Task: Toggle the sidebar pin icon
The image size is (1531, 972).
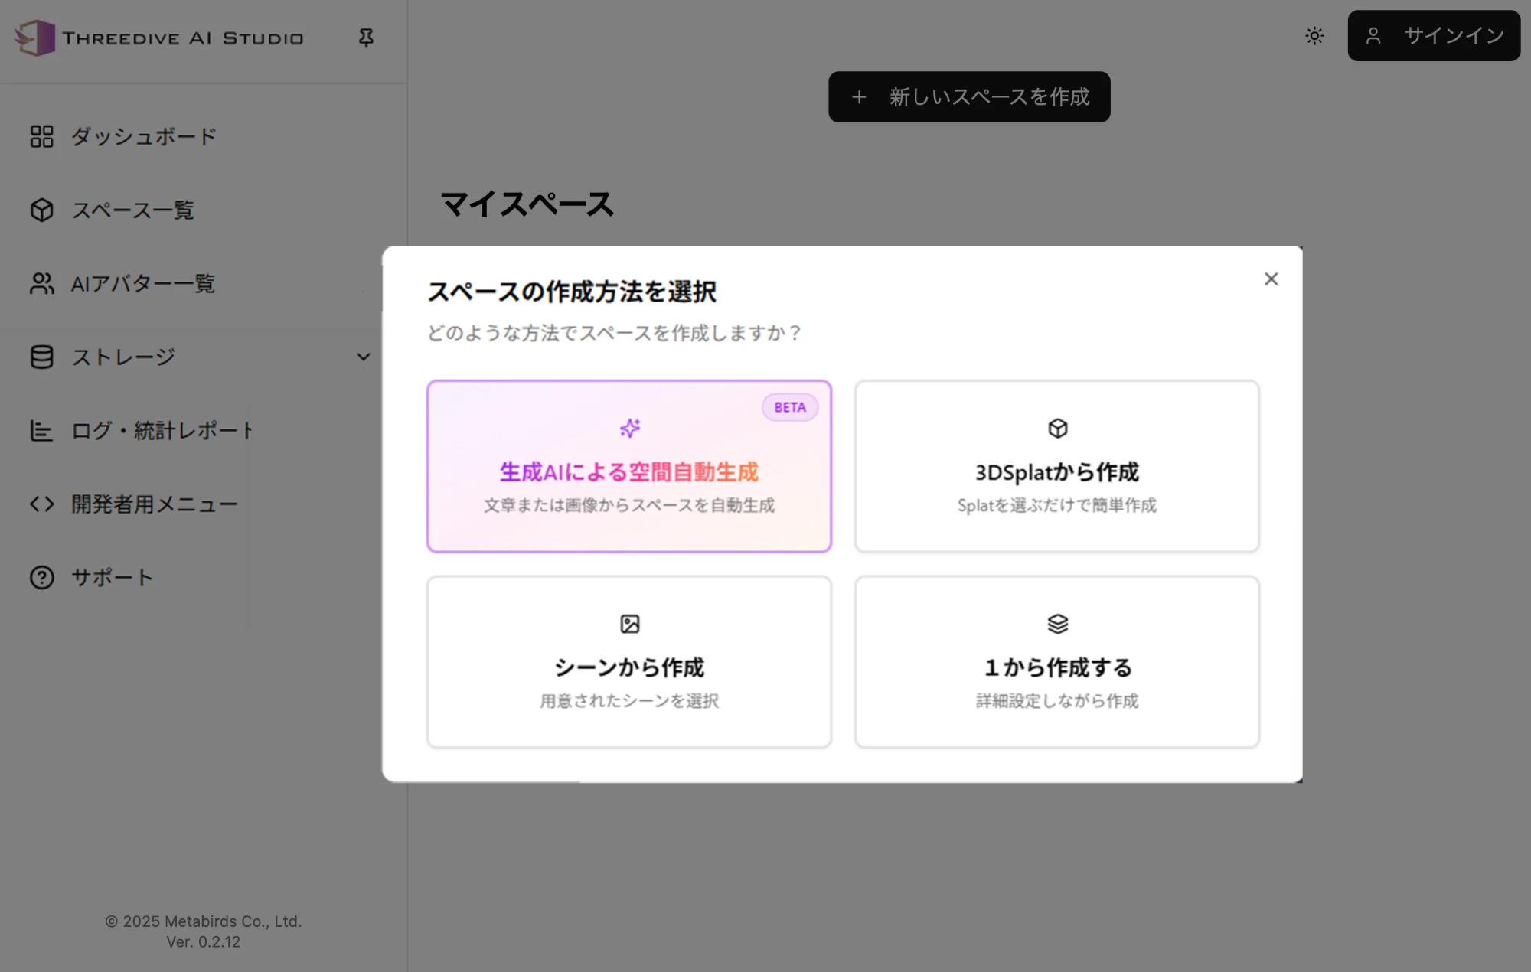Action: click(x=366, y=38)
